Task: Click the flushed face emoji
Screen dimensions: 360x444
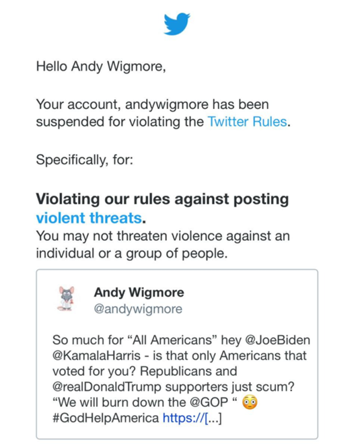Action: [250, 402]
